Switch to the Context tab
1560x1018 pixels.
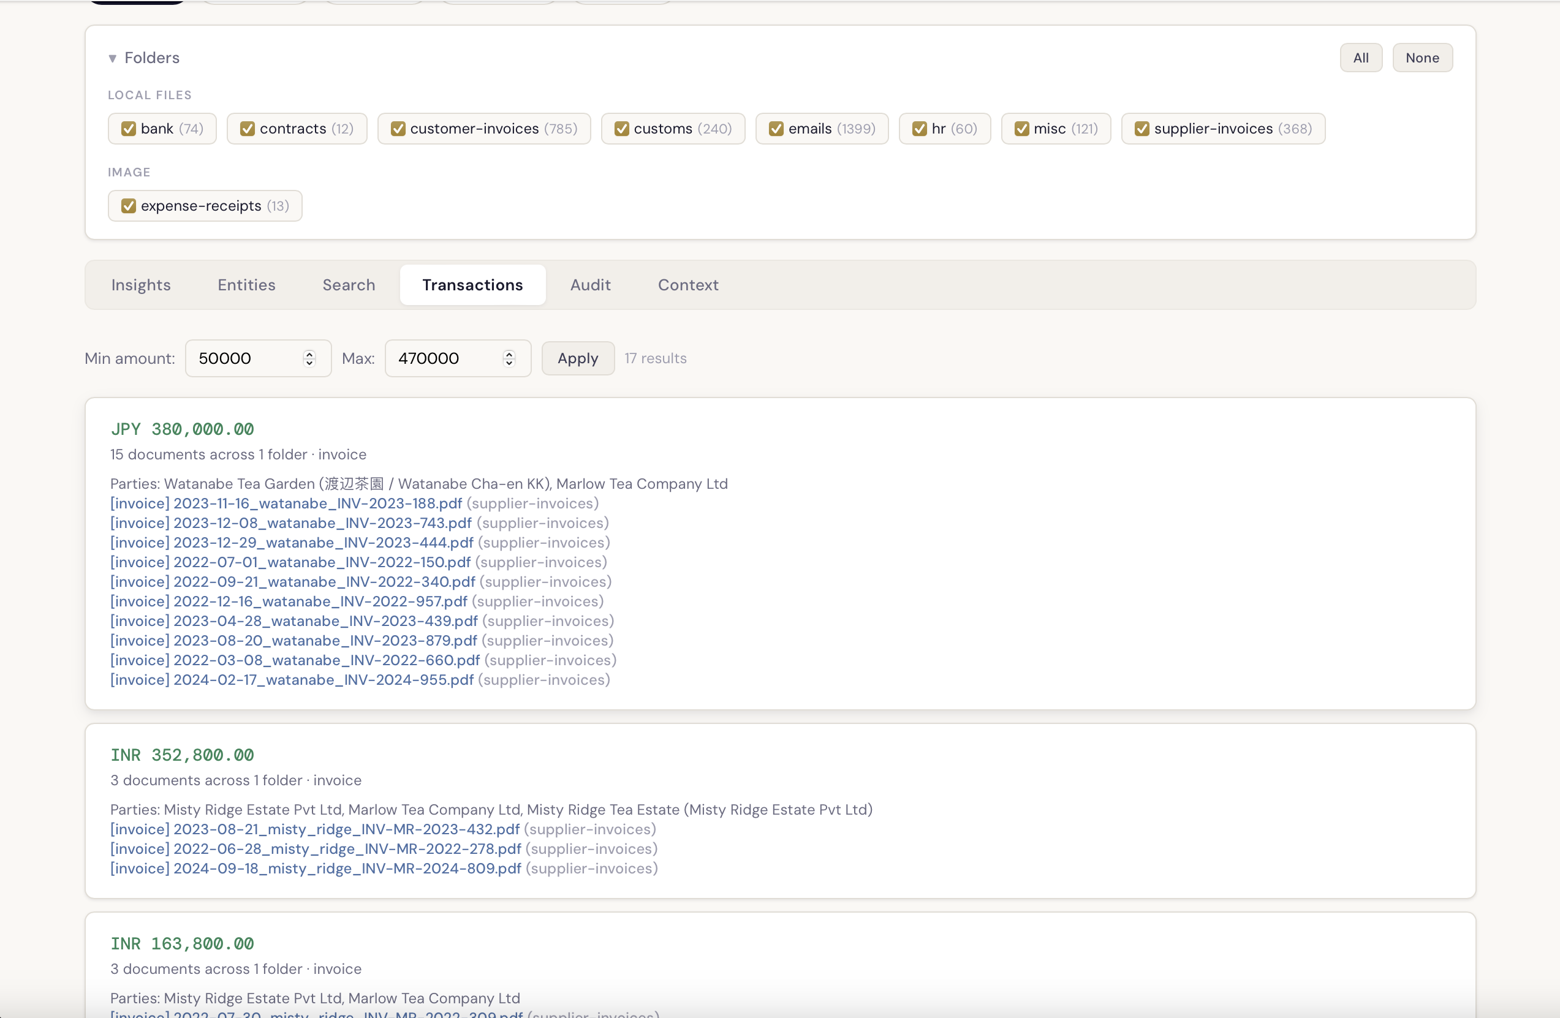click(x=688, y=285)
